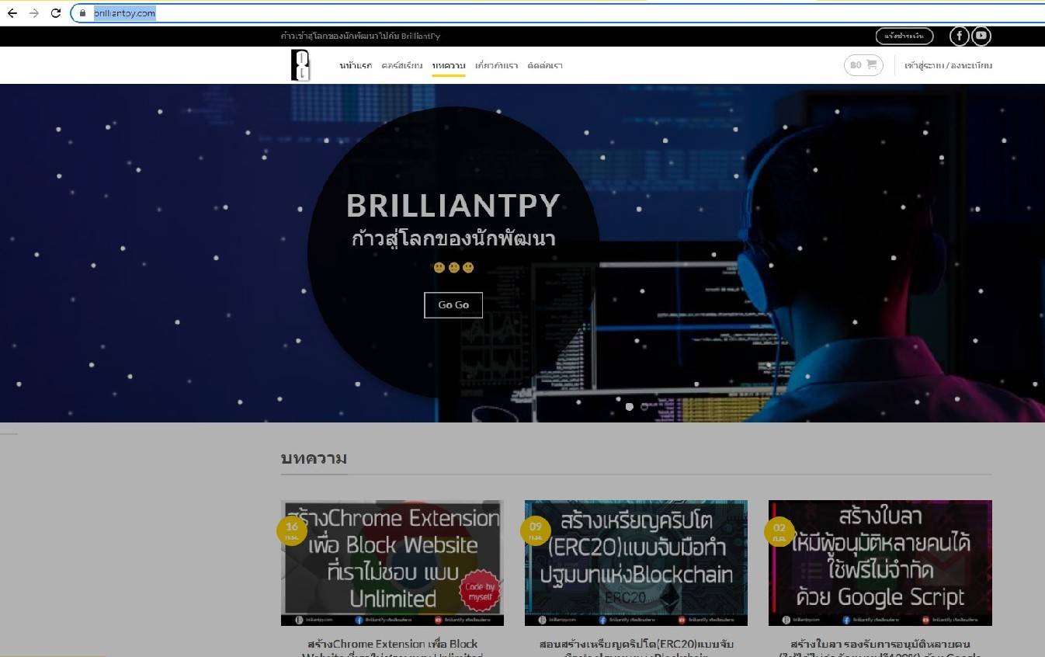Click the แจ้งชำระเงิน payment button
Screen dimensions: 1045x657
[x=899, y=36]
